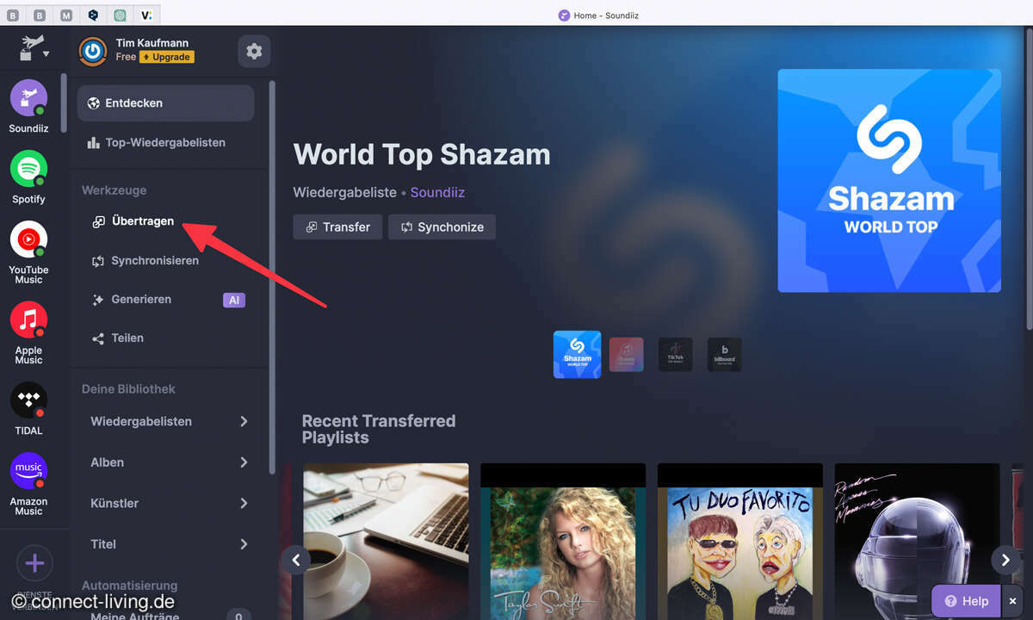The height and width of the screenshot is (620, 1033).
Task: Switch to the V browser tab
Action: [146, 15]
